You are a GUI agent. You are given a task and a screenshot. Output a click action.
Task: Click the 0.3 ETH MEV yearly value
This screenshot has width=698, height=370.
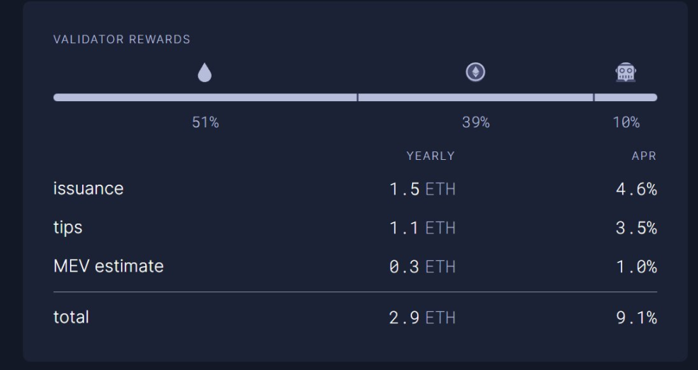point(423,267)
